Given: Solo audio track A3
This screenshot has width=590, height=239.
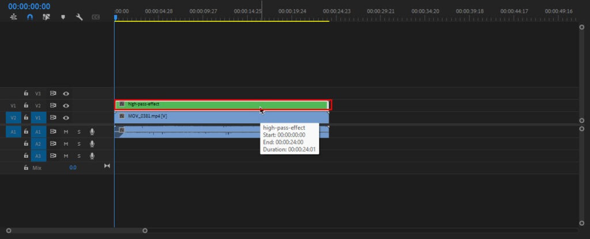Looking at the screenshot, I should (x=79, y=156).
